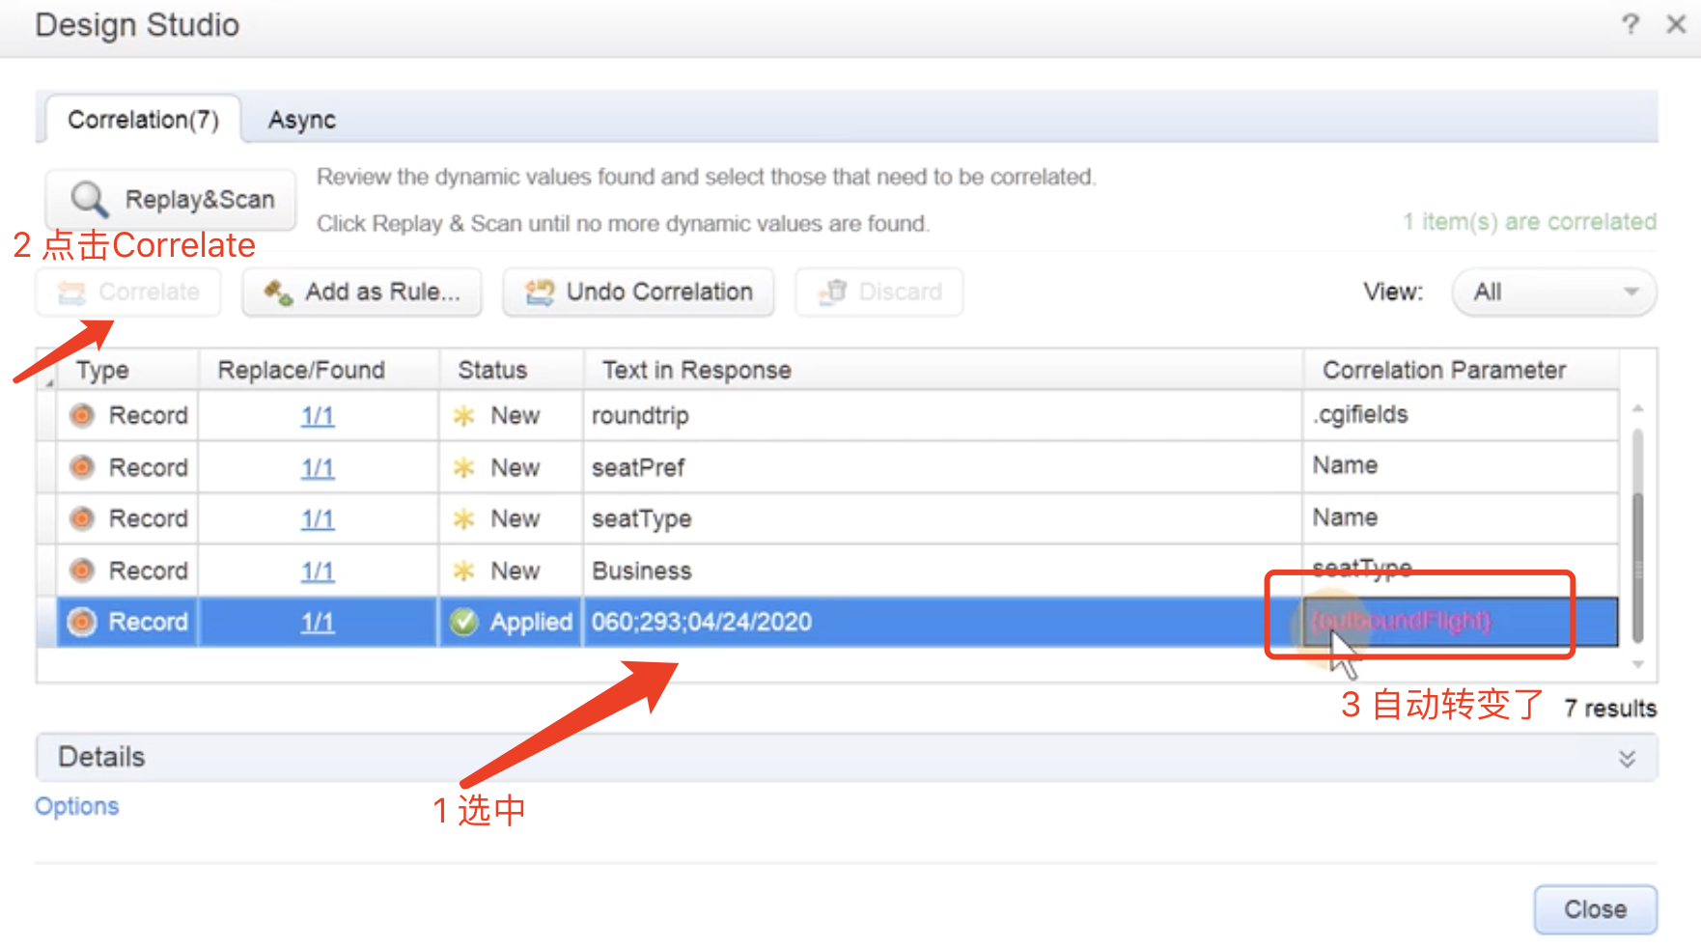Click the New star icon in roundtrip row
1701x948 pixels.
(464, 416)
